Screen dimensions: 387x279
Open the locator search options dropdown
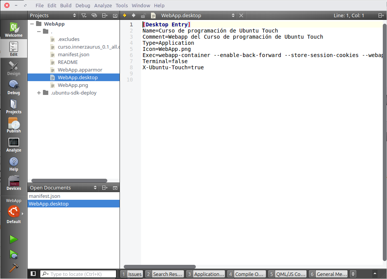(46, 274)
